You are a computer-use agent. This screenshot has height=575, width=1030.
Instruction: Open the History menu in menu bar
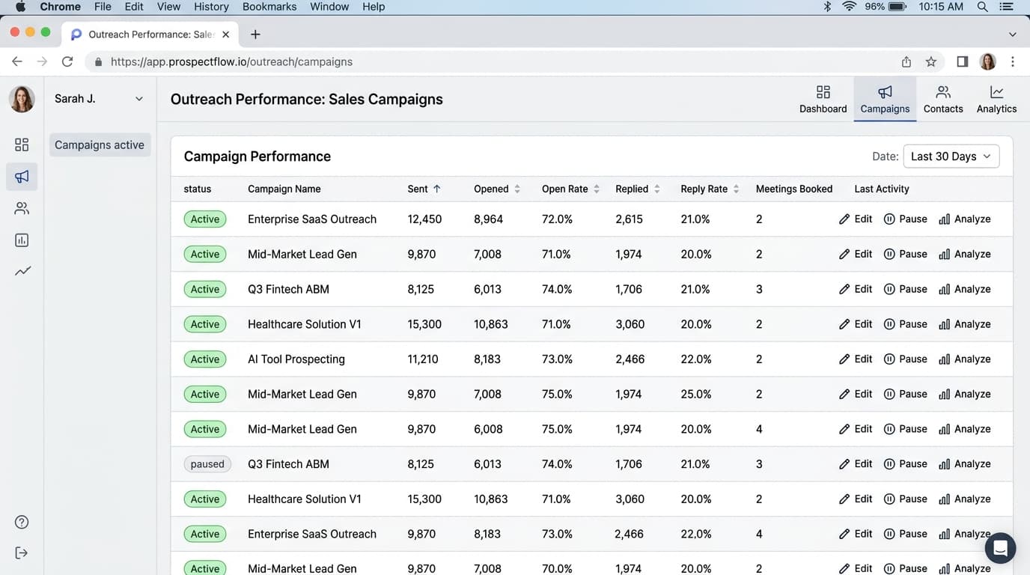(x=211, y=7)
